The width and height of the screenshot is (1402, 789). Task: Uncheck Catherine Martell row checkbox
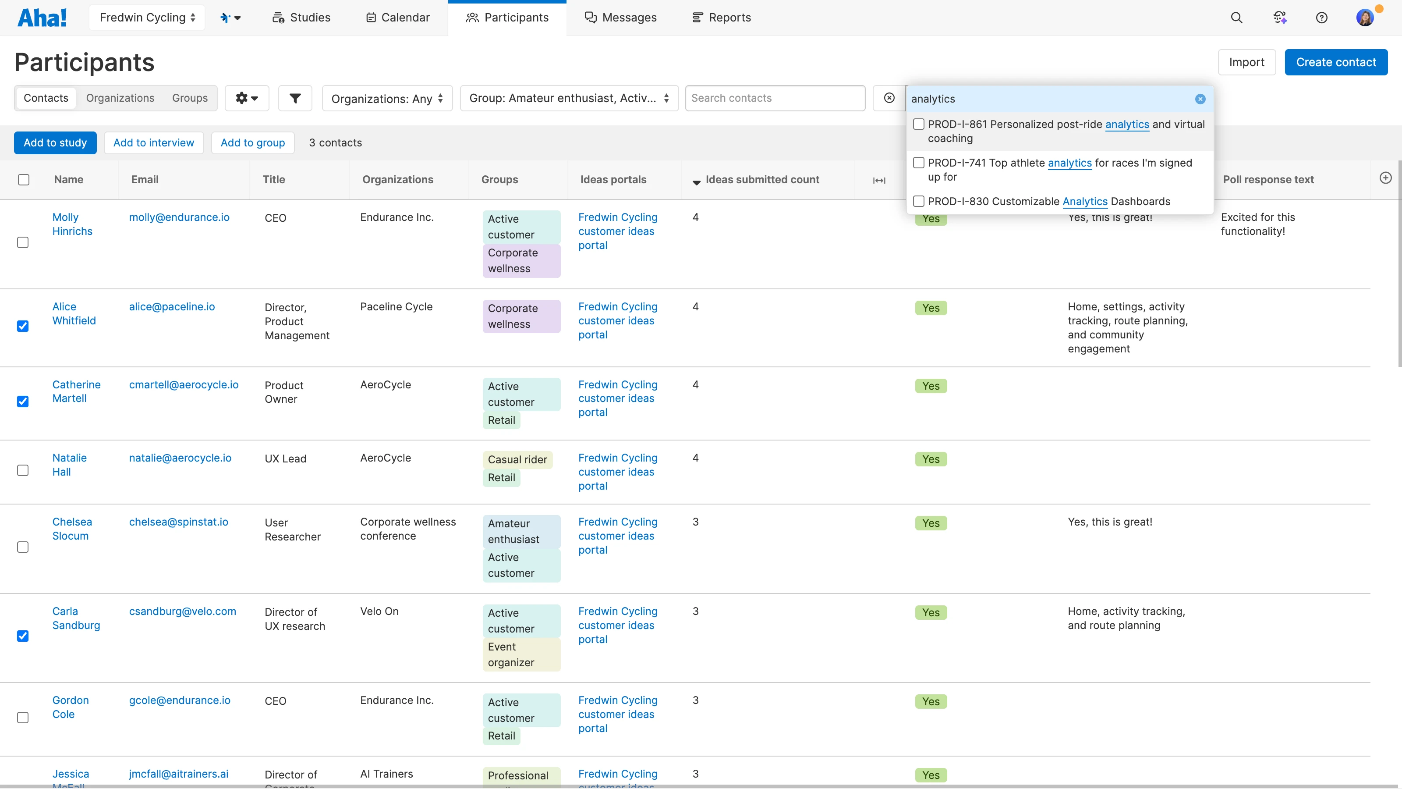point(23,402)
